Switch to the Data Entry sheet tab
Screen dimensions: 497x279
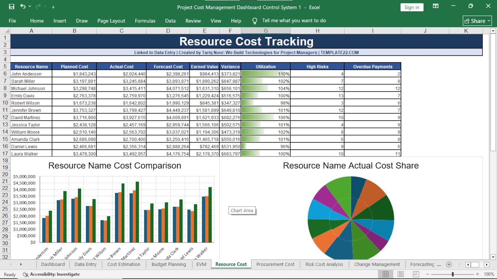(85, 264)
